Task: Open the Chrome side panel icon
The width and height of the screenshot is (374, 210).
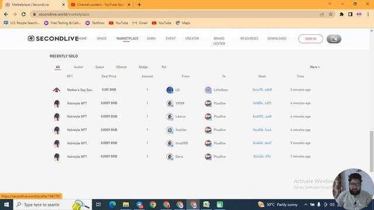Action: 350,14
